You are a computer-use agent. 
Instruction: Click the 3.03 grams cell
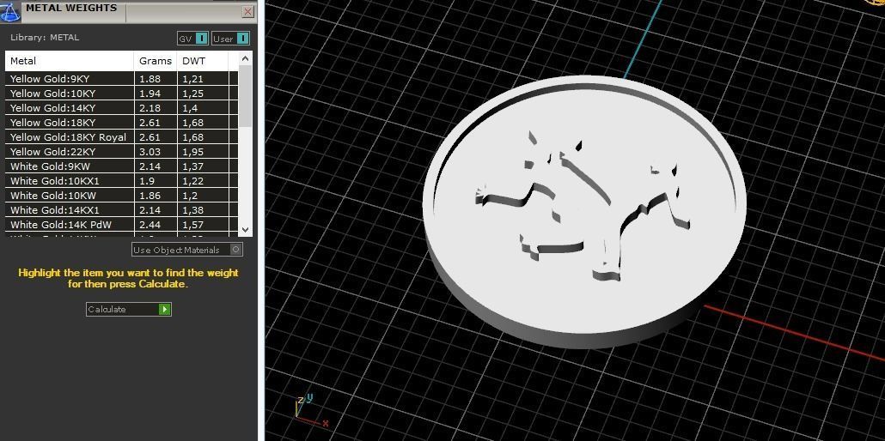point(156,152)
